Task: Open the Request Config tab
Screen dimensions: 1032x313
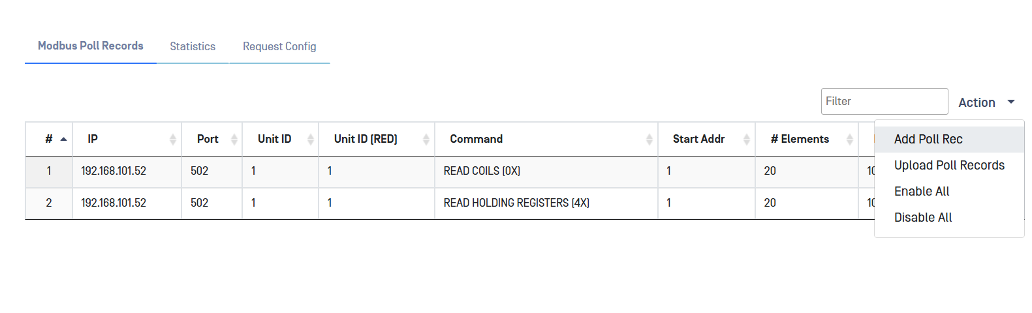Action: tap(279, 46)
